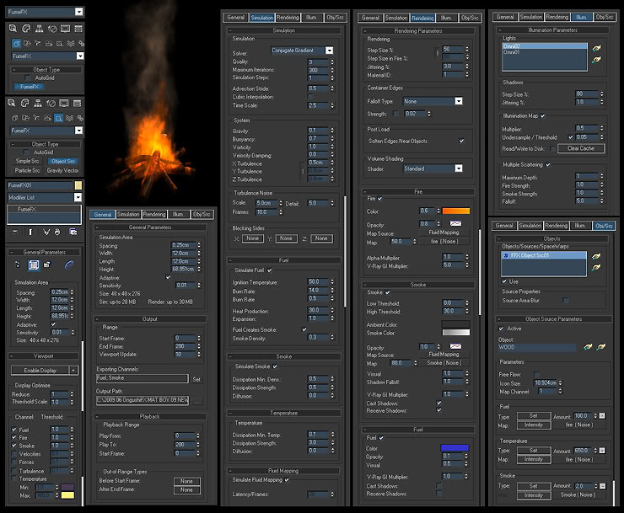The height and width of the screenshot is (513, 624).
Task: Open Configure Modifier Sets icon under the stack
Action: click(73, 232)
